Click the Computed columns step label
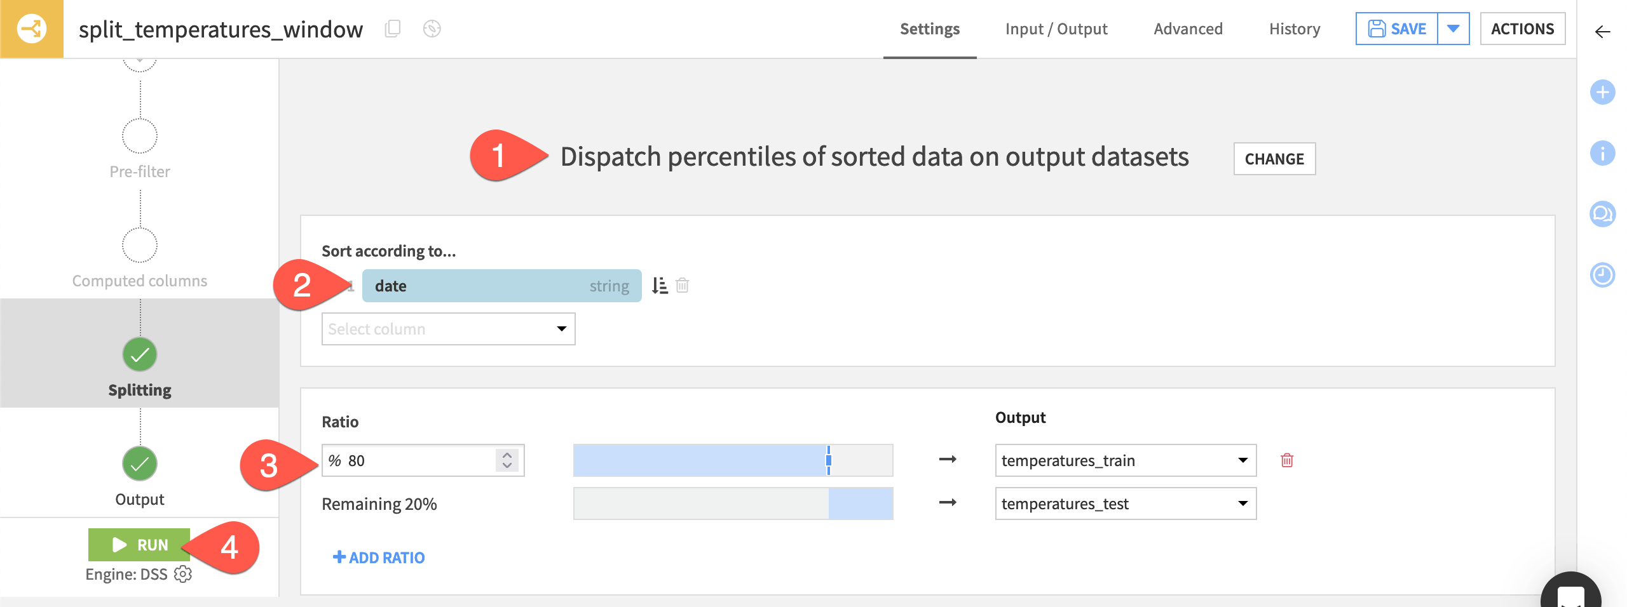The height and width of the screenshot is (607, 1627). tap(140, 281)
